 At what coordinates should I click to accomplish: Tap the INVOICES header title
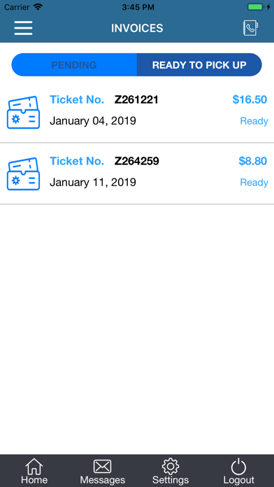pyautogui.click(x=137, y=28)
